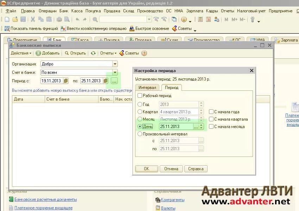
Task: Click the Save diskette icon in toolbar
Action: click(23, 19)
